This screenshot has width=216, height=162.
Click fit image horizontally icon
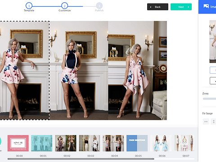pyautogui.click(x=206, y=121)
